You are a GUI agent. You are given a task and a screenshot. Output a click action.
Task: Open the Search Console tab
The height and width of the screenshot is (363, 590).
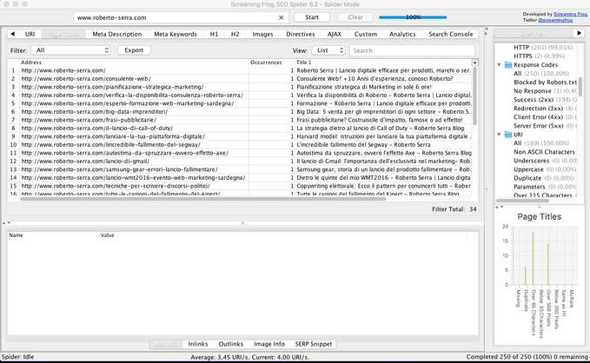(450, 34)
